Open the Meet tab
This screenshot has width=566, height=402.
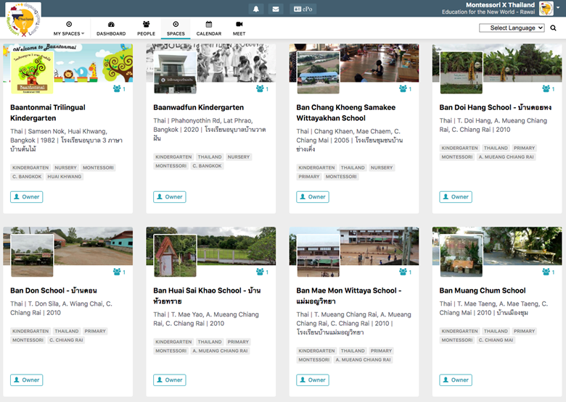click(239, 28)
